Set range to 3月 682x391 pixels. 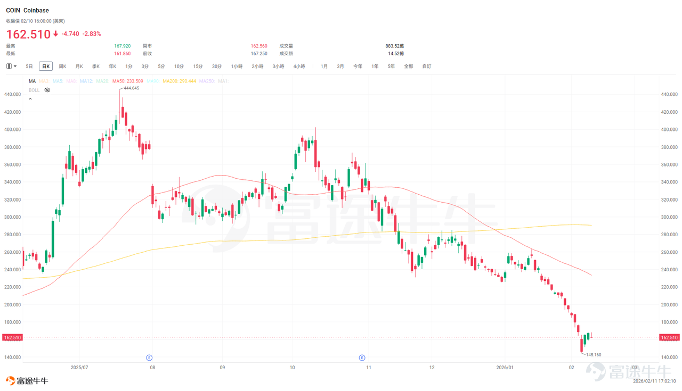coord(340,66)
